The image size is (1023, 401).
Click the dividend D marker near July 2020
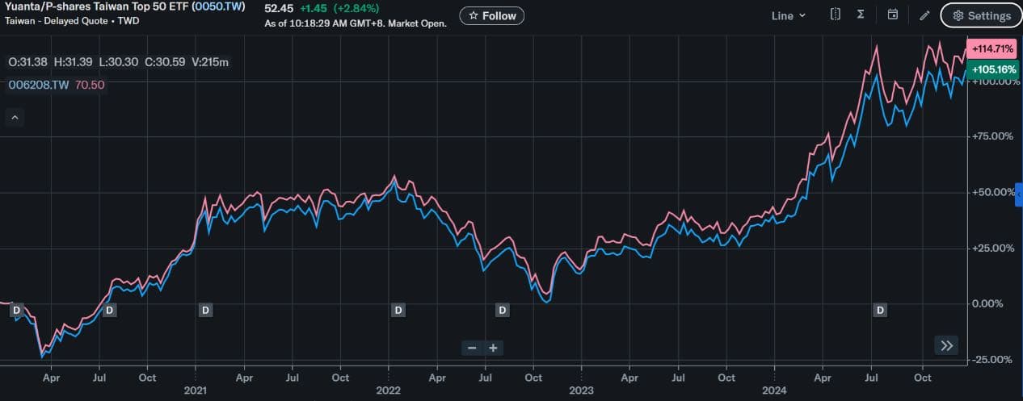tap(110, 310)
